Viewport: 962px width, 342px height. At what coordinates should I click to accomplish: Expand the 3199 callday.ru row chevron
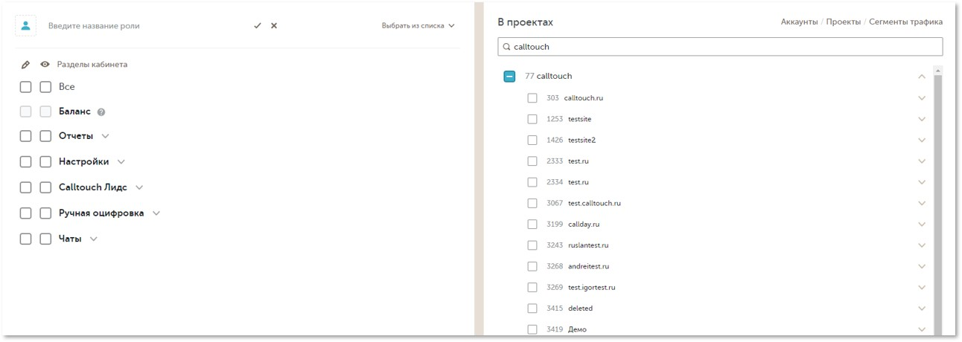coord(922,224)
